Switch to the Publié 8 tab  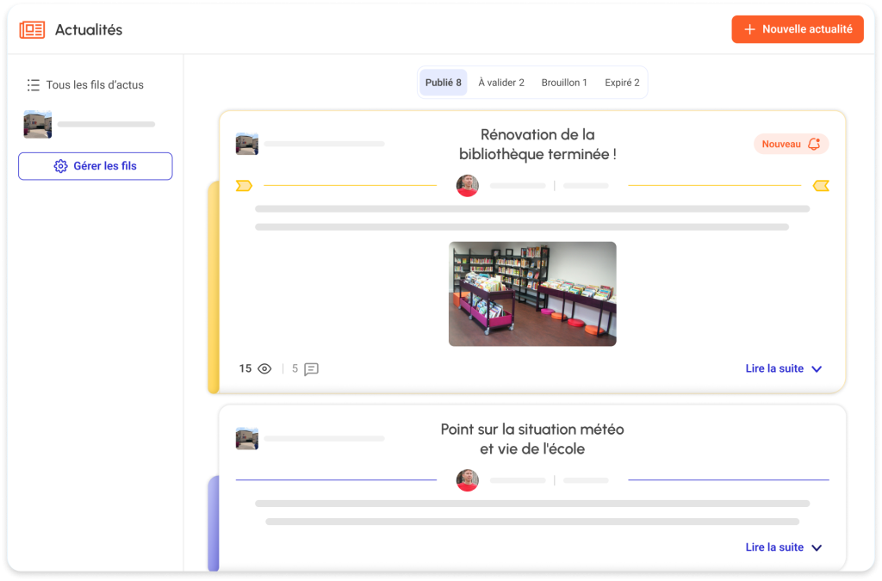444,83
